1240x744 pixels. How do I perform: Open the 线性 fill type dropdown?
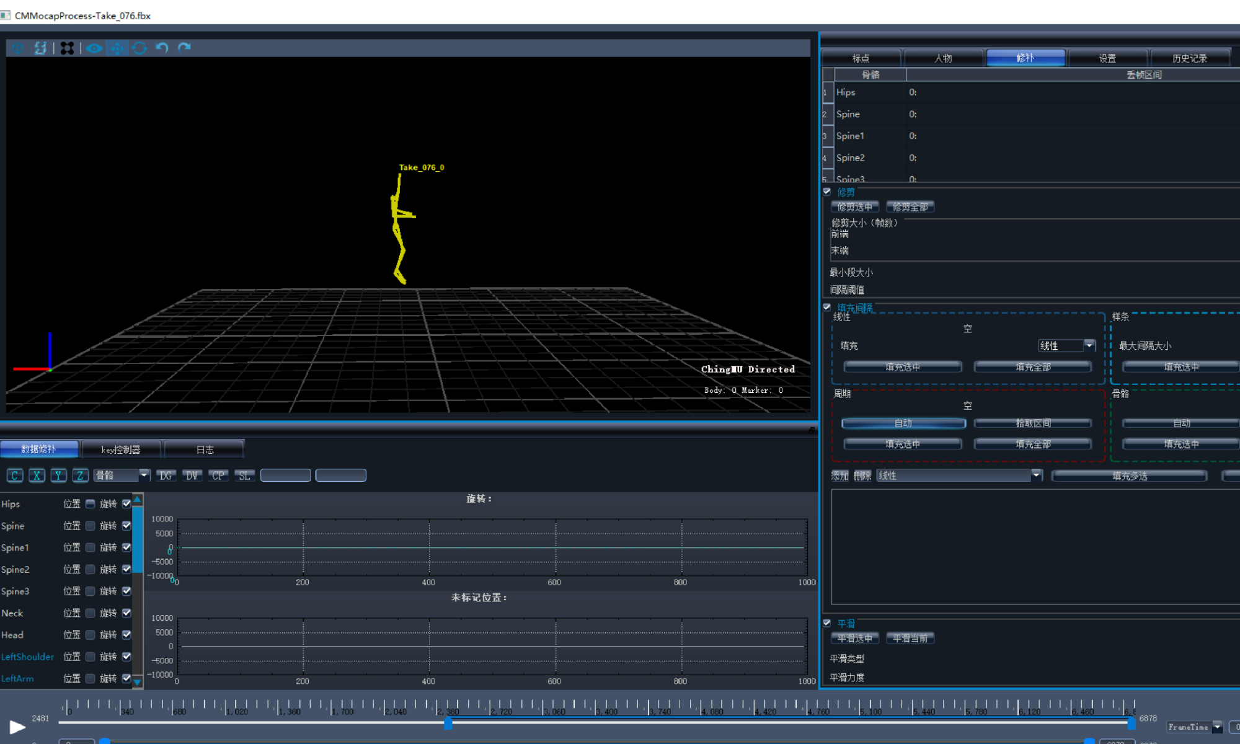(x=1089, y=346)
